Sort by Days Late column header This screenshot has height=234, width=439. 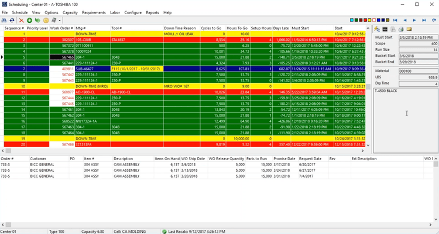click(x=281, y=28)
